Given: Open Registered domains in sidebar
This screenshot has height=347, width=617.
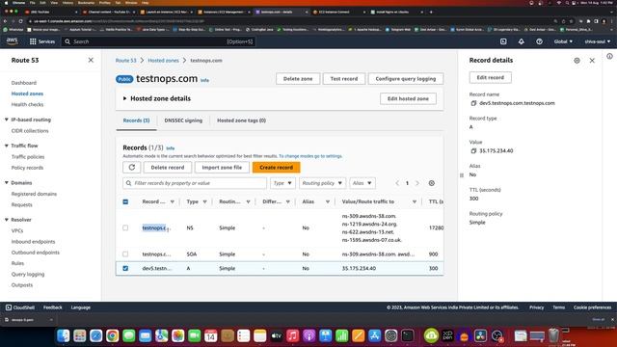Looking at the screenshot, I should 34,194.
